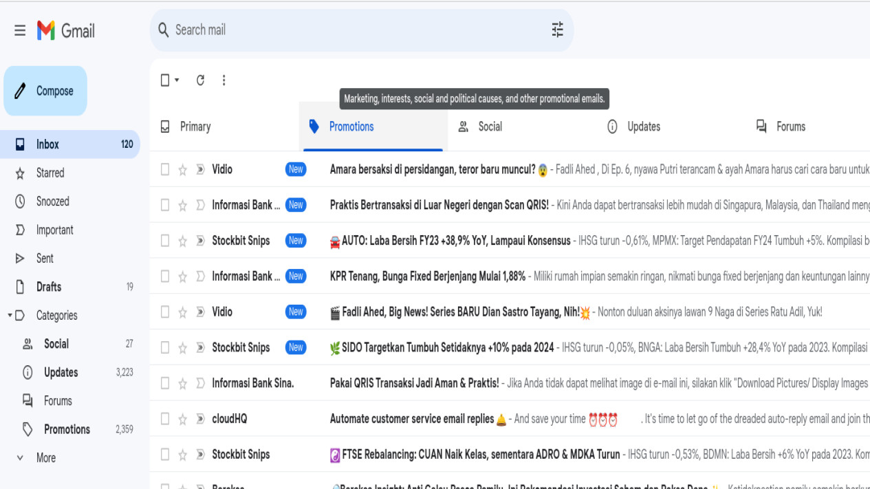
Task: Open the Drafts folder label
Action: 49,287
